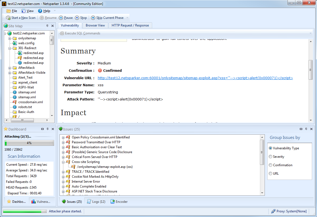Click the Skip Current Phase icon

point(93,18)
